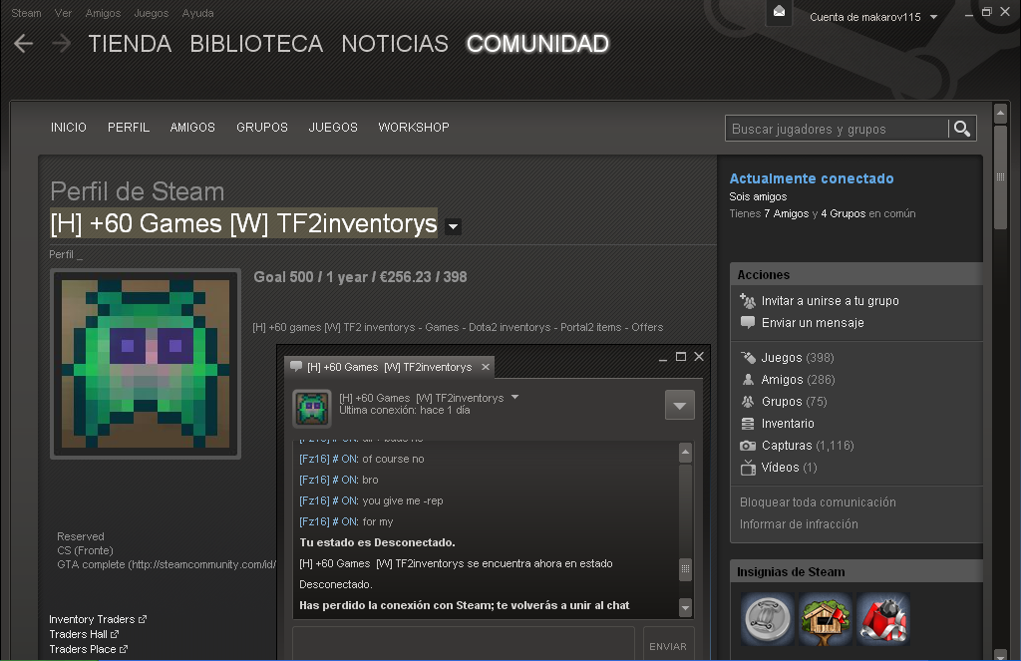
Task: Open Vídeos (1) link
Action: point(790,468)
